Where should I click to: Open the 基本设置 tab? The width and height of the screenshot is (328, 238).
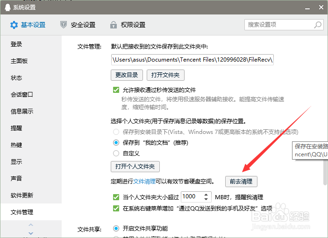28,25
